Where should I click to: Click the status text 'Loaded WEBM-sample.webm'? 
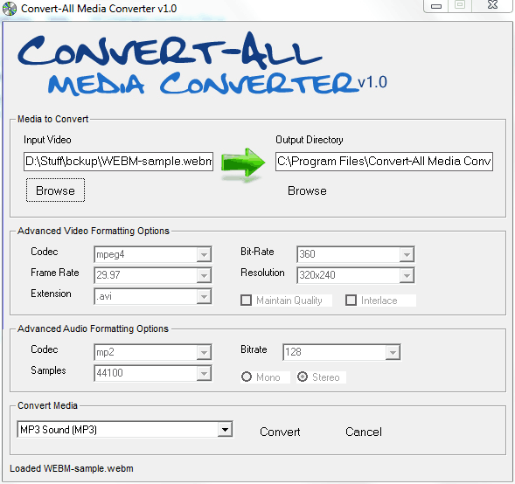pos(72,468)
